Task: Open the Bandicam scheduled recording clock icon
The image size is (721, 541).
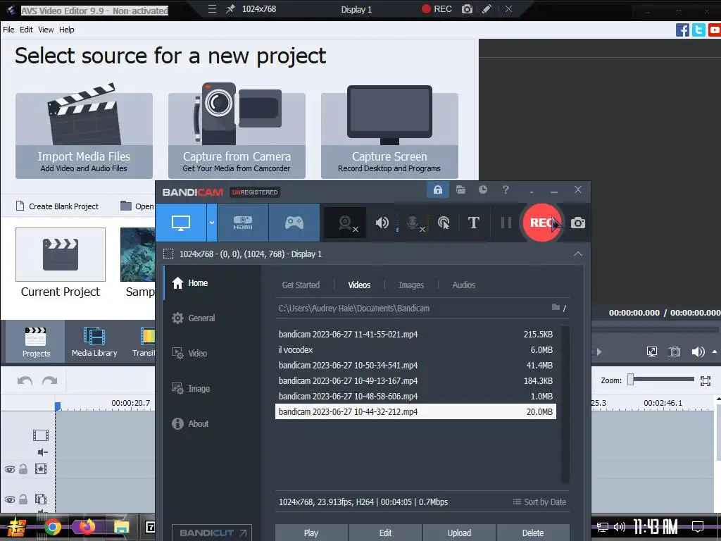Action: click(483, 189)
